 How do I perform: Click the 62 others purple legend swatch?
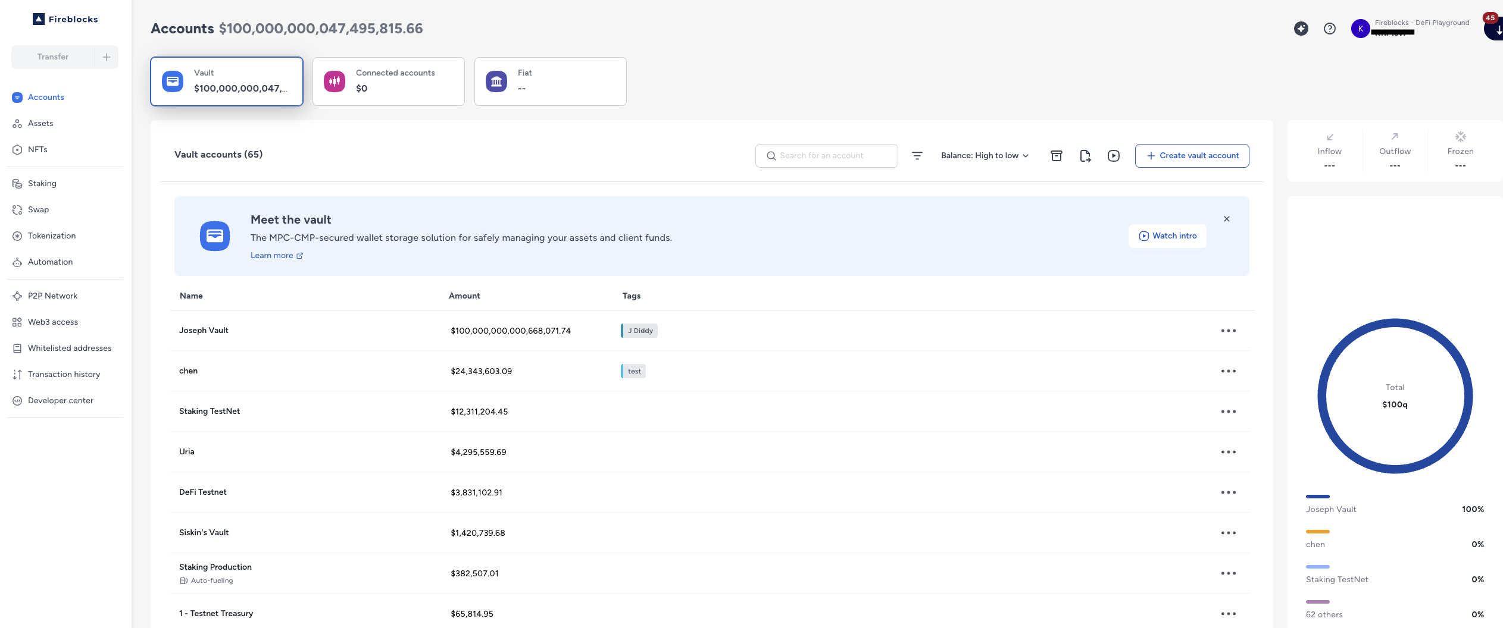pyautogui.click(x=1317, y=602)
